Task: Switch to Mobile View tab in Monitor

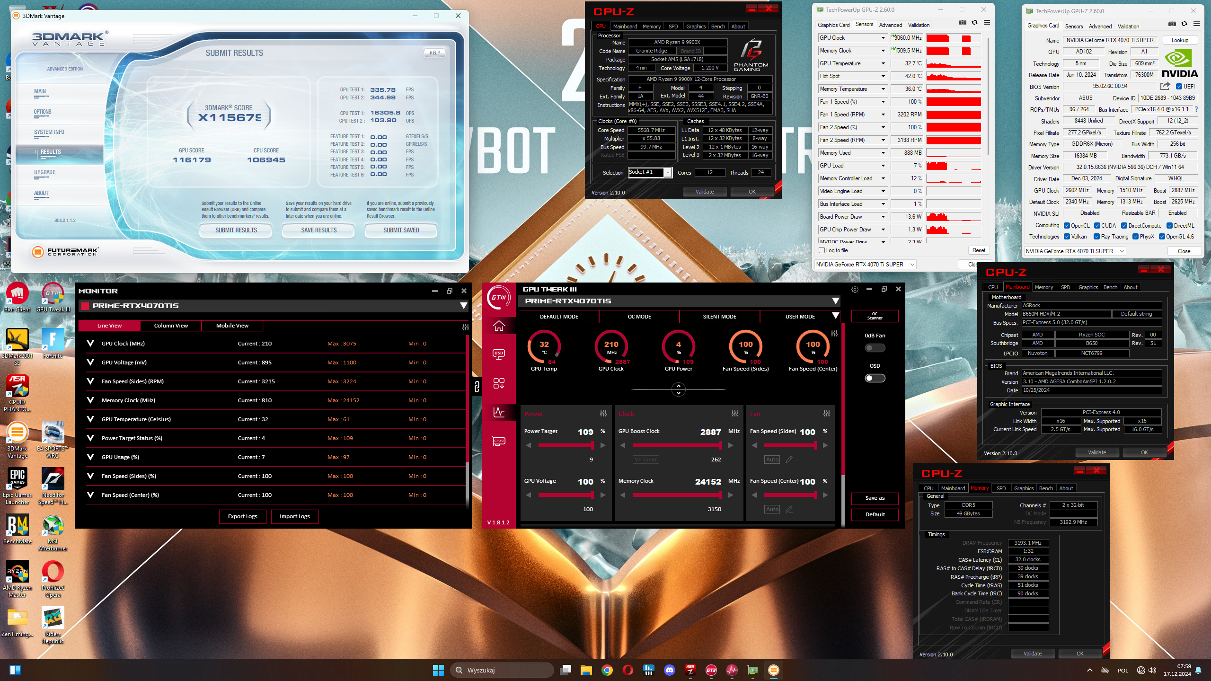Action: coord(232,326)
